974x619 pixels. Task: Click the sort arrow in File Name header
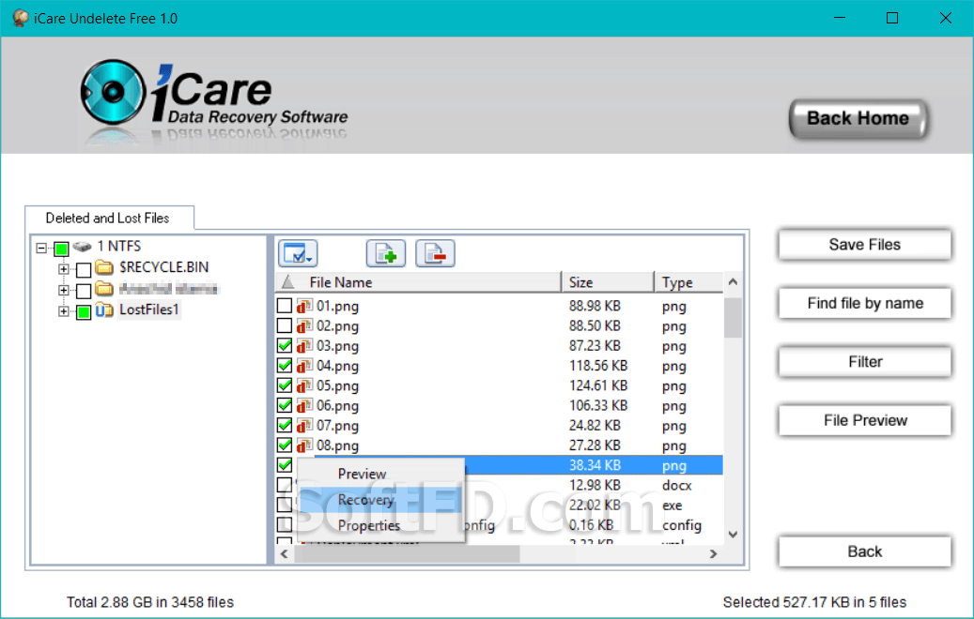coord(287,282)
